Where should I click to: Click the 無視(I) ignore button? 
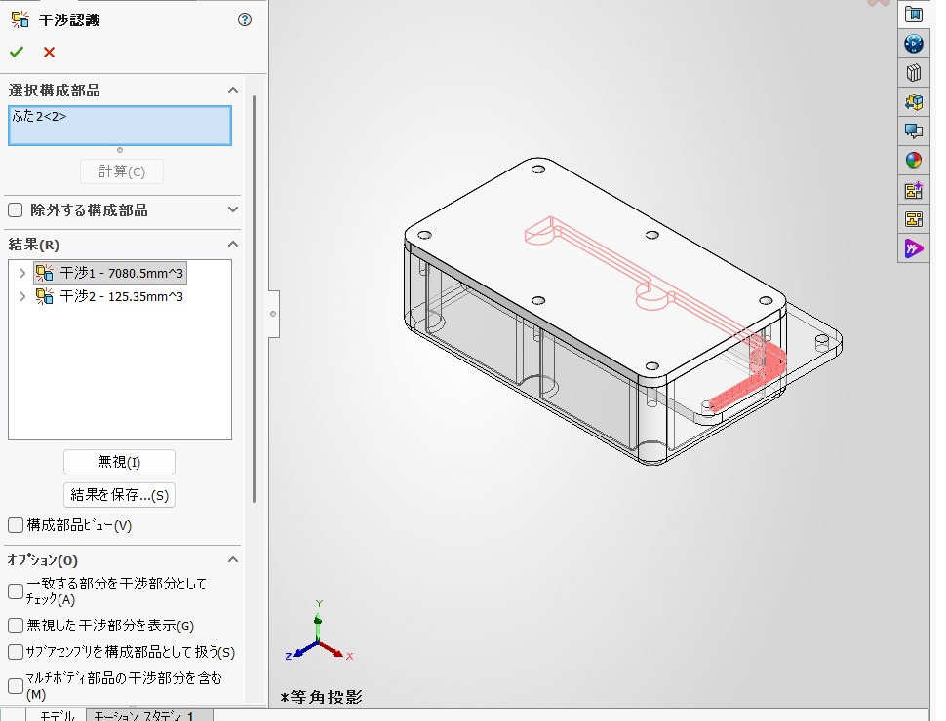[x=119, y=462]
